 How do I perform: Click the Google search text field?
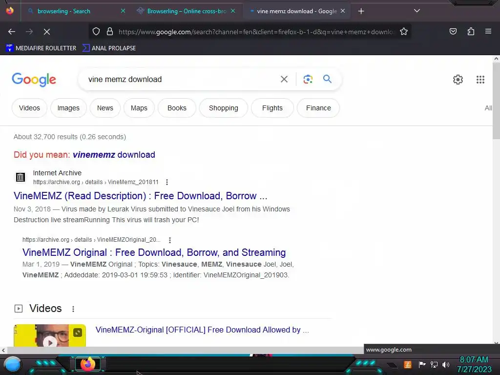(182, 79)
